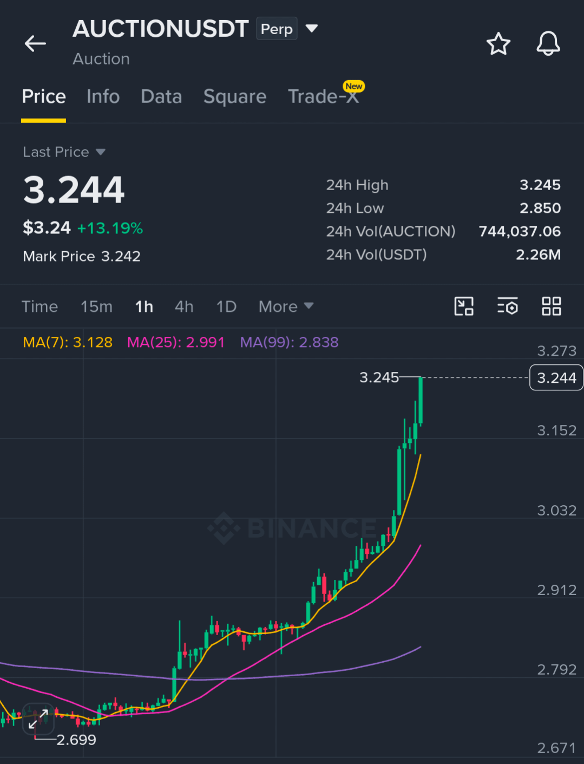Tap the $3.24 fiat price
Screen dimensions: 584x764
47,228
